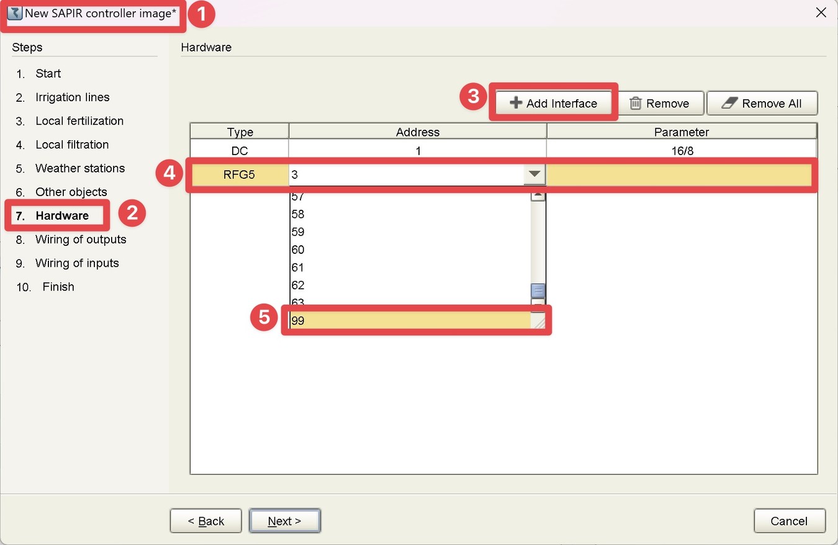Pick address 58 in the address list
The width and height of the screenshot is (838, 545).
pos(410,214)
